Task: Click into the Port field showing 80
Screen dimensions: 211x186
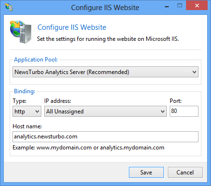Action: [x=184, y=111]
